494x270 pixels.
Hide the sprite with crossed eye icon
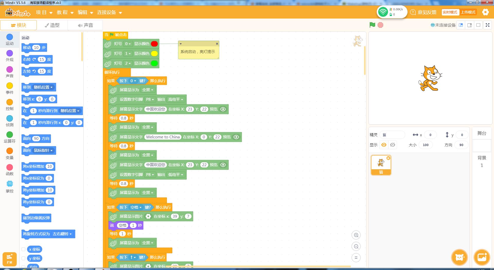point(392,145)
